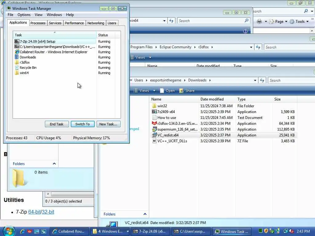315x236 pixels.
Task: Expand the 4 Windows Explorer taskbar group arrow
Action: click(127, 231)
